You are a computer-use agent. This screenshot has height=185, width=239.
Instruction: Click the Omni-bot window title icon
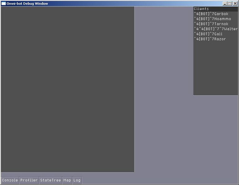(x=3, y=3)
